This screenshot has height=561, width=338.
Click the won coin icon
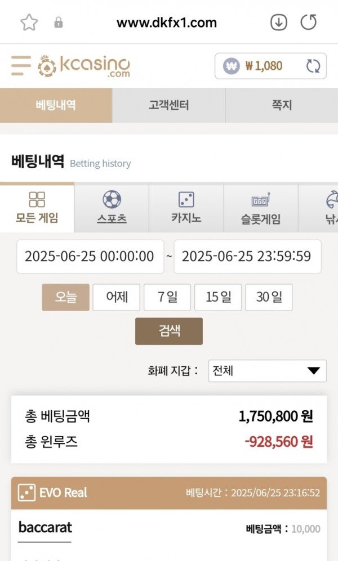(231, 66)
